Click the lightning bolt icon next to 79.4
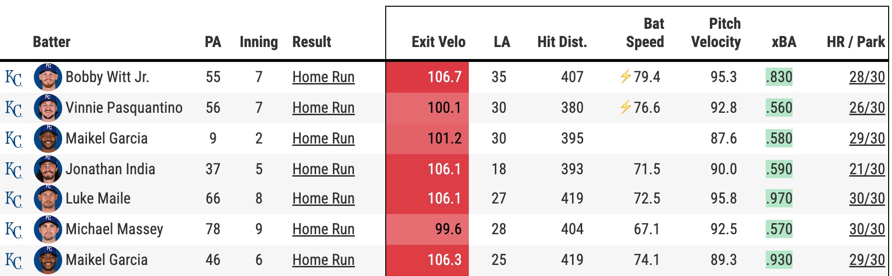The image size is (892, 276). 625,76
